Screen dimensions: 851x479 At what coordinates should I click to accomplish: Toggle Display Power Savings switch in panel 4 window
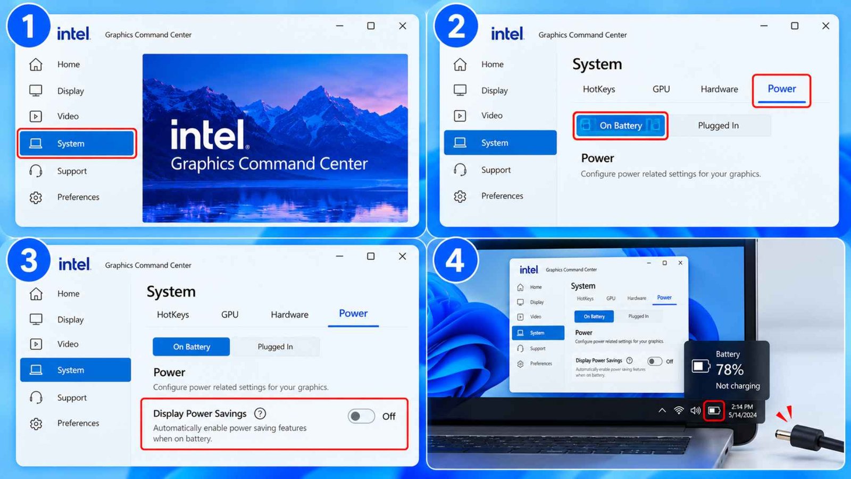[x=655, y=361]
